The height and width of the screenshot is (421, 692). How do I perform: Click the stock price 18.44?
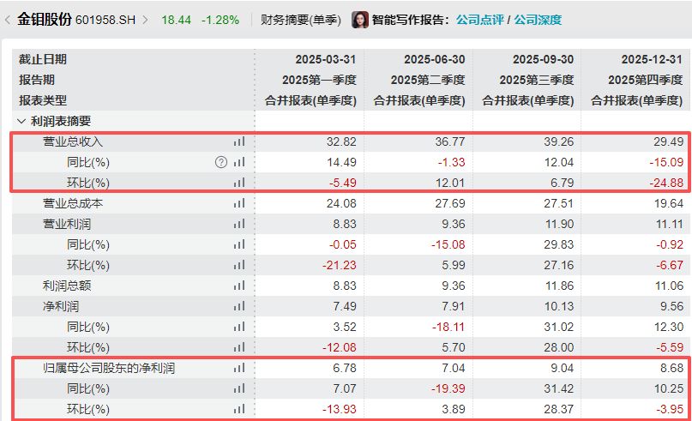click(176, 21)
